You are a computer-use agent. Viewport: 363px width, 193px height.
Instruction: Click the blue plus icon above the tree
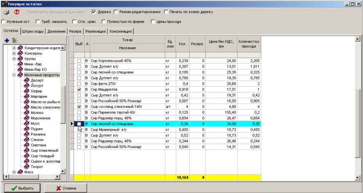[7, 40]
